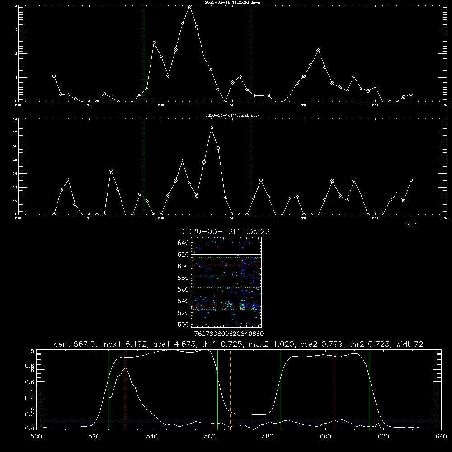The width and height of the screenshot is (452, 452).
Task: Click the '640' tick label on bottom x-axis
Action: pos(441,437)
